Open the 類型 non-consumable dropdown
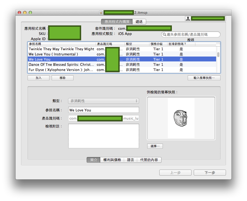The width and height of the screenshot is (247, 201). (x=103, y=101)
